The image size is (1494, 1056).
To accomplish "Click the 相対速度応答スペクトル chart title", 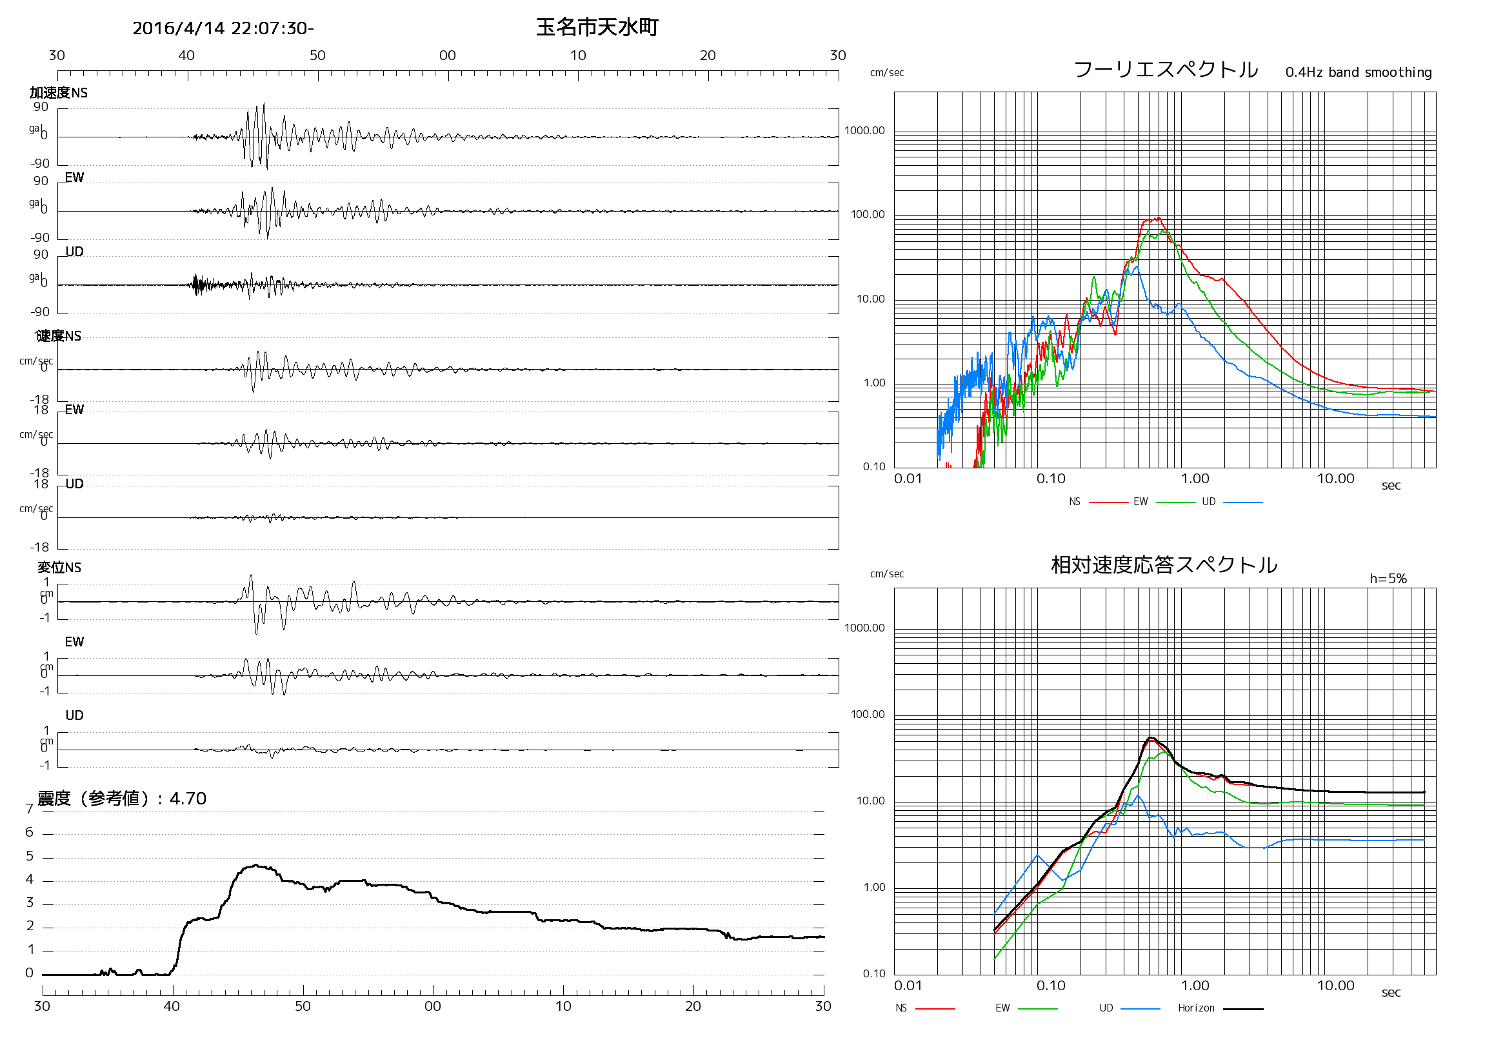I will [x=1164, y=564].
